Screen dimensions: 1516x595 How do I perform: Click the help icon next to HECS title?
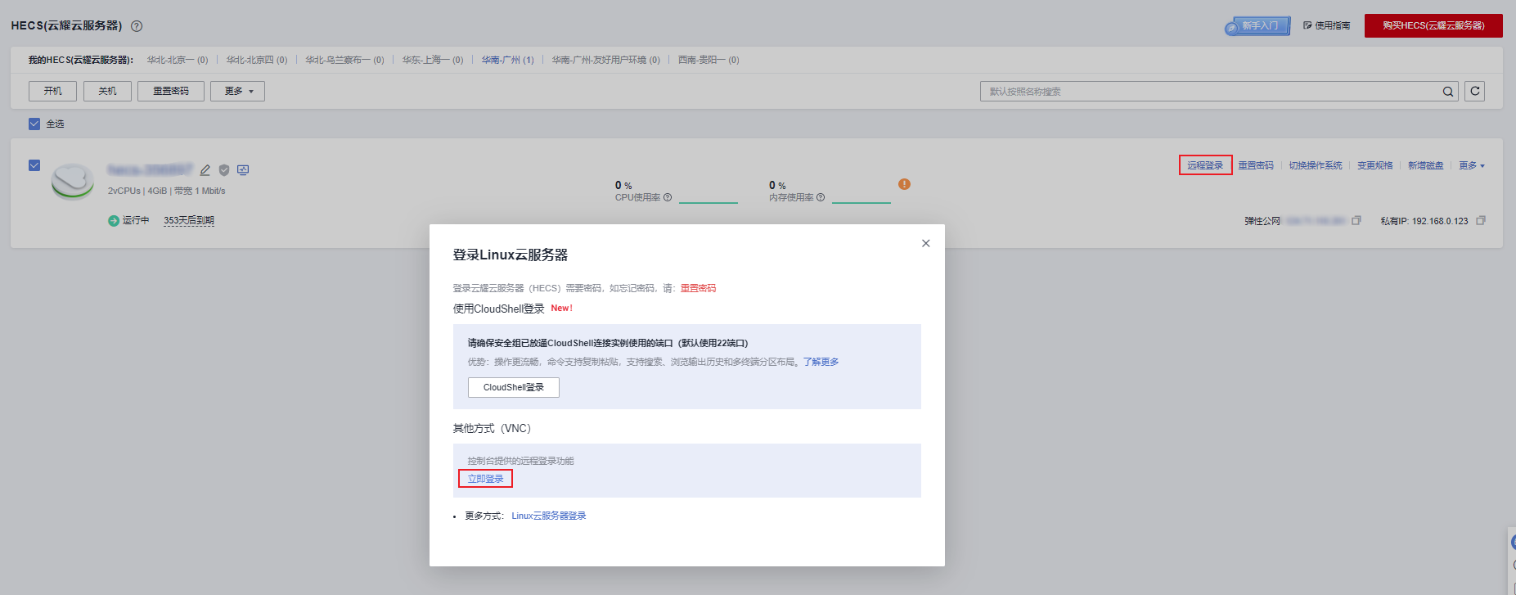pos(137,26)
